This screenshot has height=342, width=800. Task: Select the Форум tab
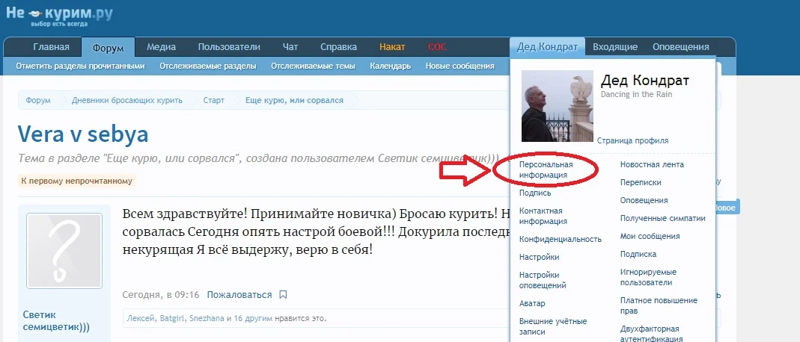click(109, 48)
